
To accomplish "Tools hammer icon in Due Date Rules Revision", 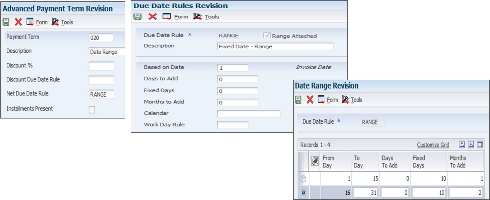I will [x=197, y=16].
